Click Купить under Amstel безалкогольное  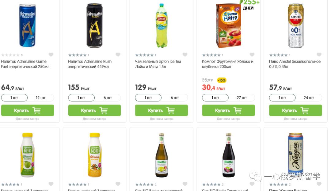click(295, 110)
